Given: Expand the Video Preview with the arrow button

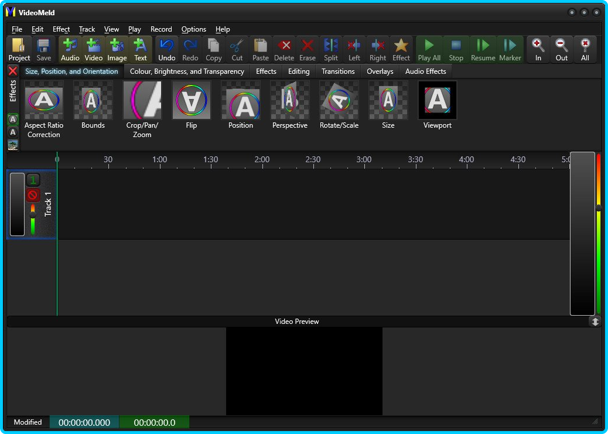Looking at the screenshot, I should (x=595, y=322).
